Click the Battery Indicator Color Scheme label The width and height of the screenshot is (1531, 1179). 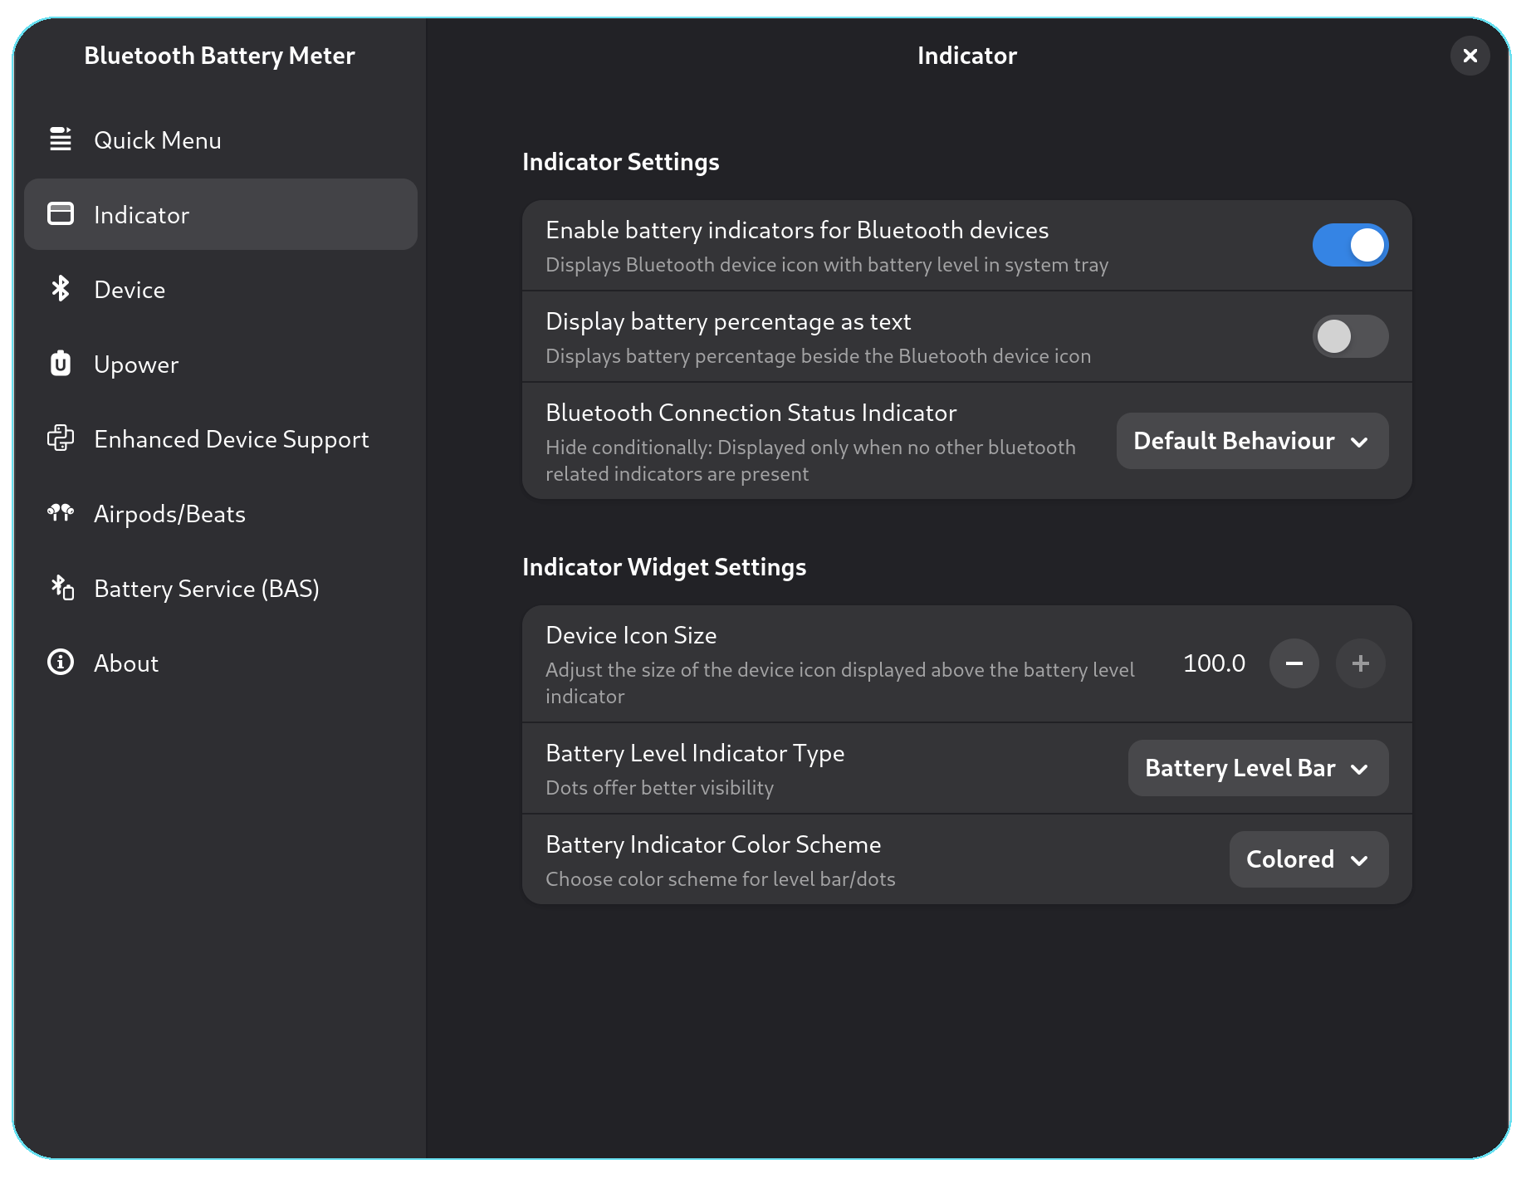click(713, 844)
